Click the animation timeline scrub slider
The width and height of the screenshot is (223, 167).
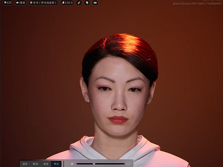pyautogui.click(x=100, y=164)
